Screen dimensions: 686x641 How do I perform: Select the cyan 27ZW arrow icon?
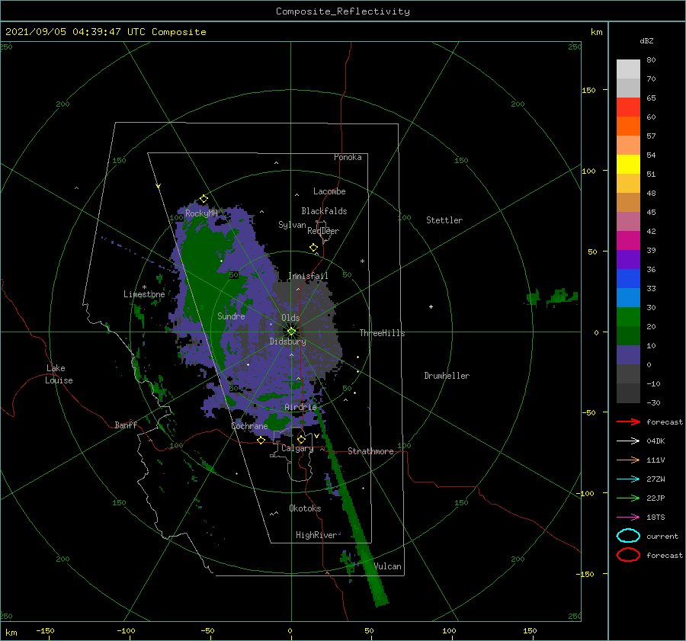(628, 479)
